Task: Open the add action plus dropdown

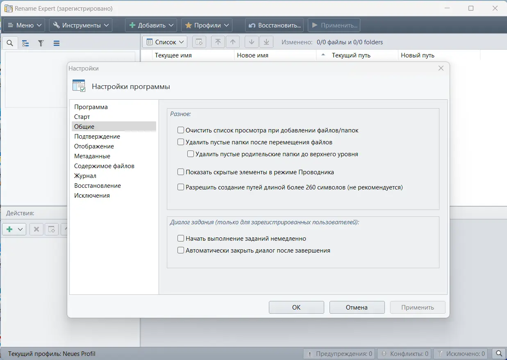Action: click(x=14, y=229)
